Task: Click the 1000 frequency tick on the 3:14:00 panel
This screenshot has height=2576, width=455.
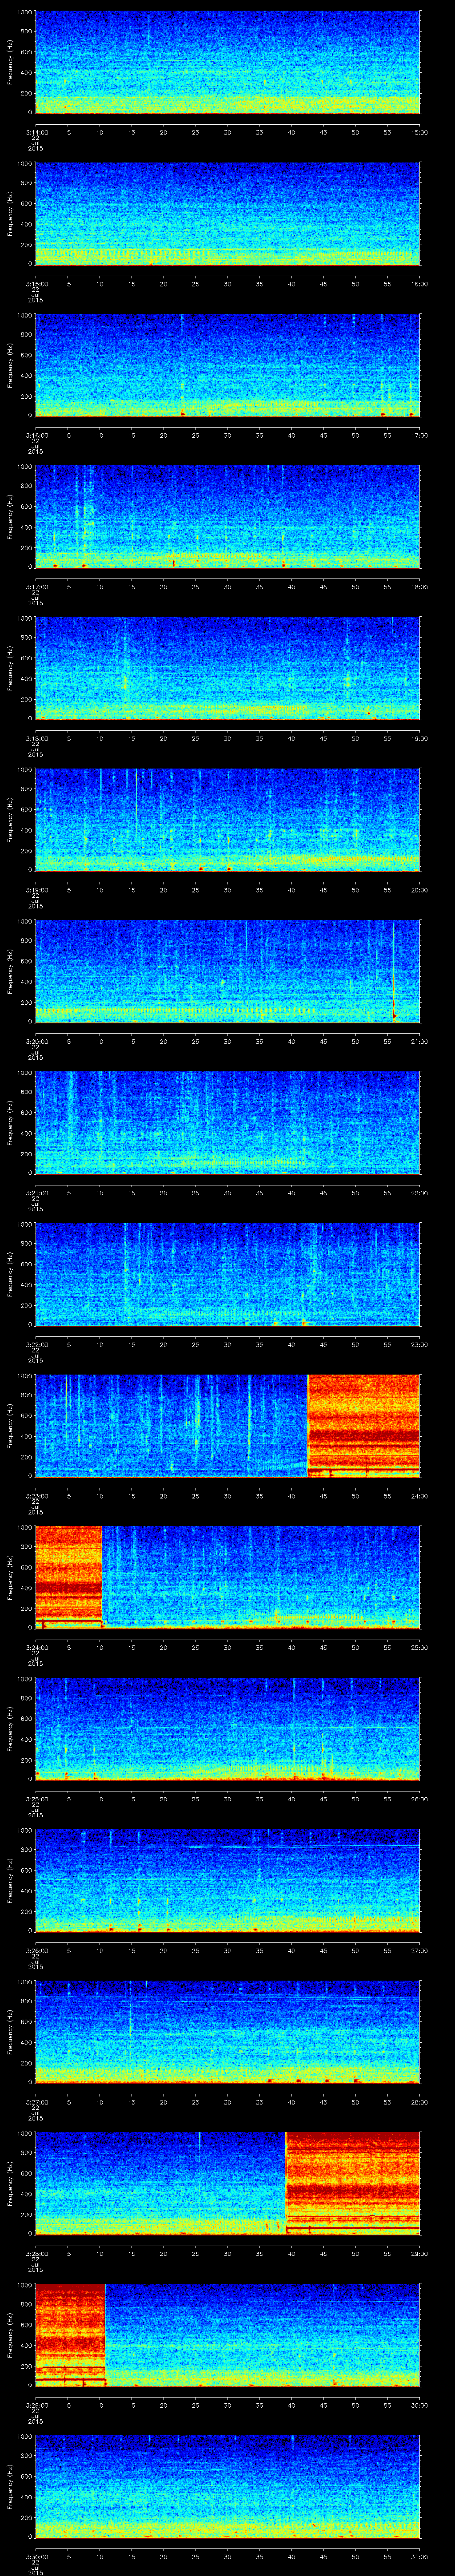Action: point(25,13)
